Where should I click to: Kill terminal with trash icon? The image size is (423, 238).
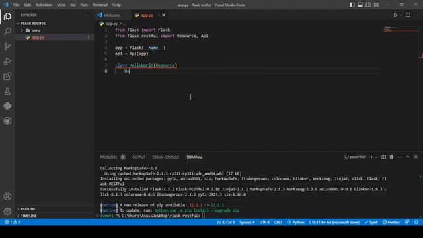(x=391, y=157)
